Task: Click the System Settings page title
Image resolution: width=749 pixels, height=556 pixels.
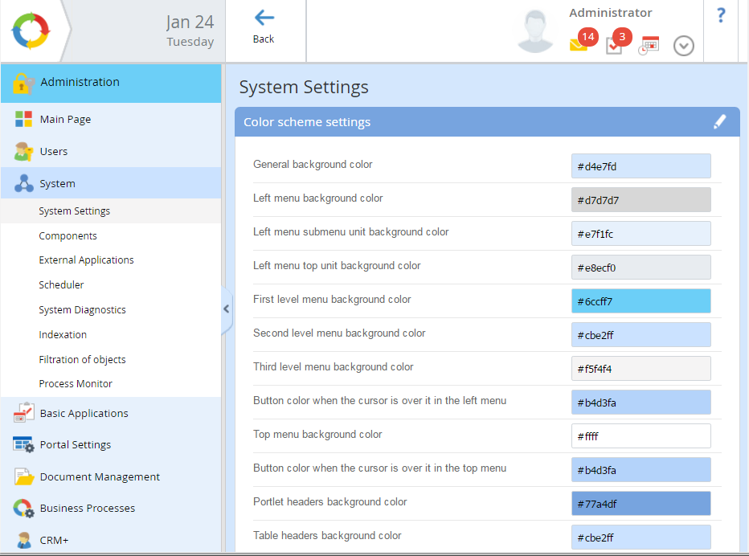Action: (x=304, y=88)
